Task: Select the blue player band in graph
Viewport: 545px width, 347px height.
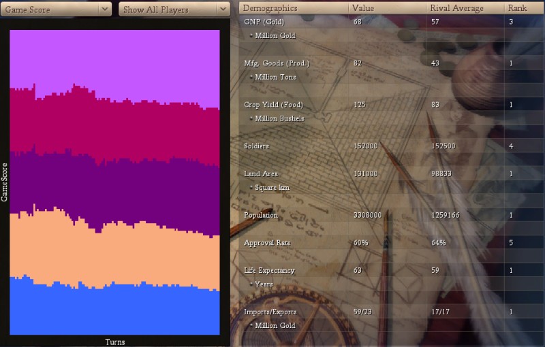Action: pyautogui.click(x=114, y=310)
